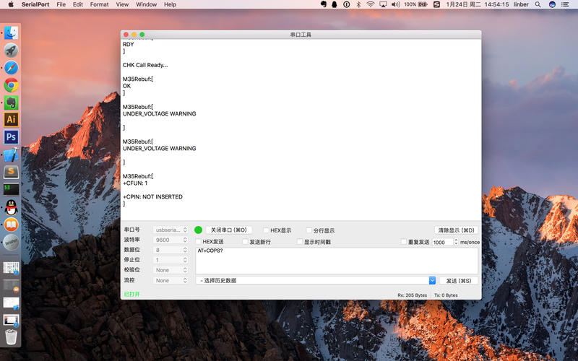Image resolution: width=578 pixels, height=361 pixels.
Task: Open Safari from the dock
Action: [11, 68]
